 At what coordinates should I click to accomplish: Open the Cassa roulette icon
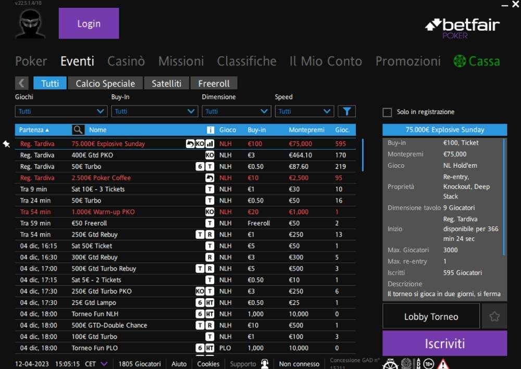[461, 61]
